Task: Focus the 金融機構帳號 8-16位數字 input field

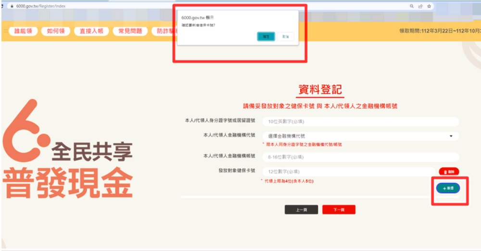Action: click(361, 157)
